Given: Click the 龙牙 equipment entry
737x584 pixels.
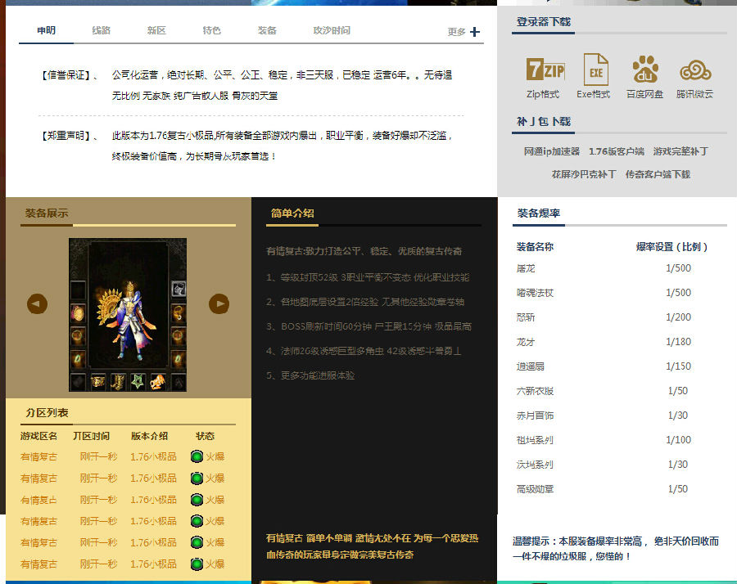Looking at the screenshot, I should [x=526, y=342].
